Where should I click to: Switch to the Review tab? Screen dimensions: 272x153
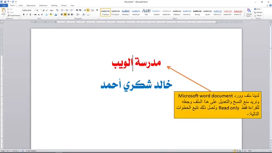tap(64, 5)
